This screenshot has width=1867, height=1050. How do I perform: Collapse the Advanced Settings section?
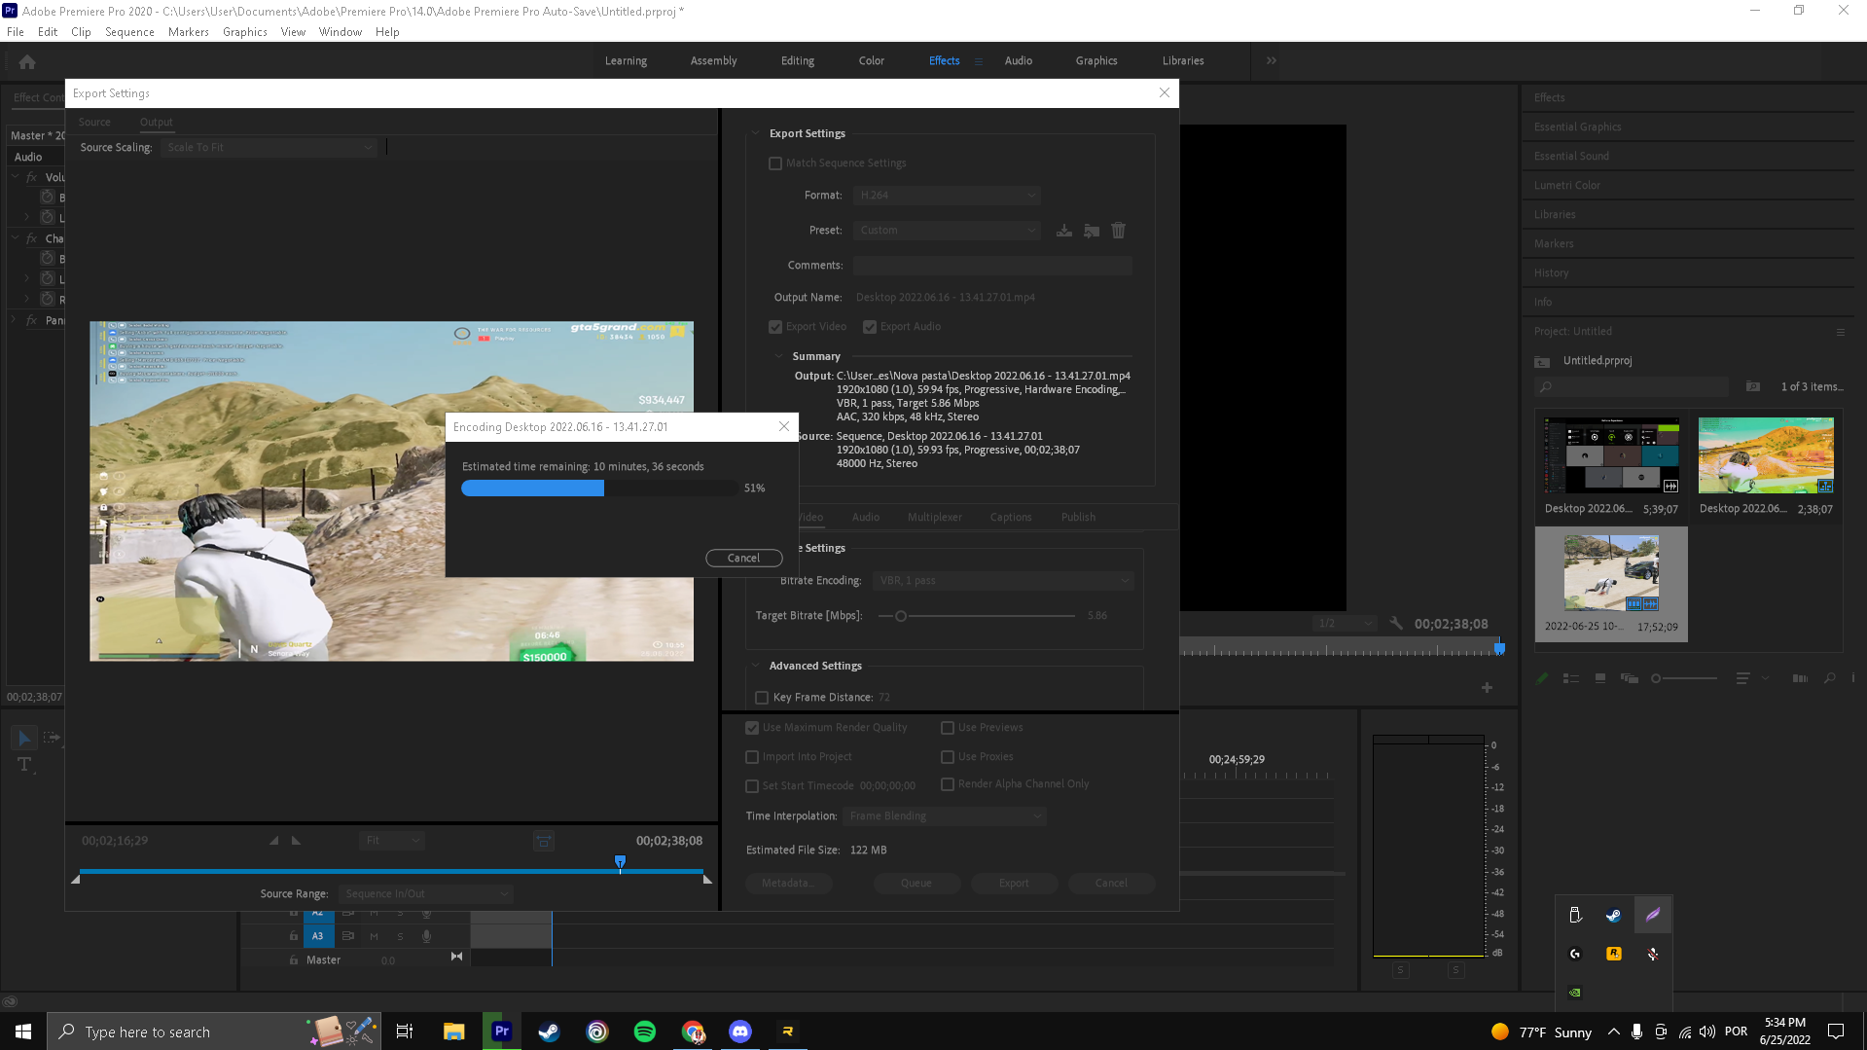point(755,666)
